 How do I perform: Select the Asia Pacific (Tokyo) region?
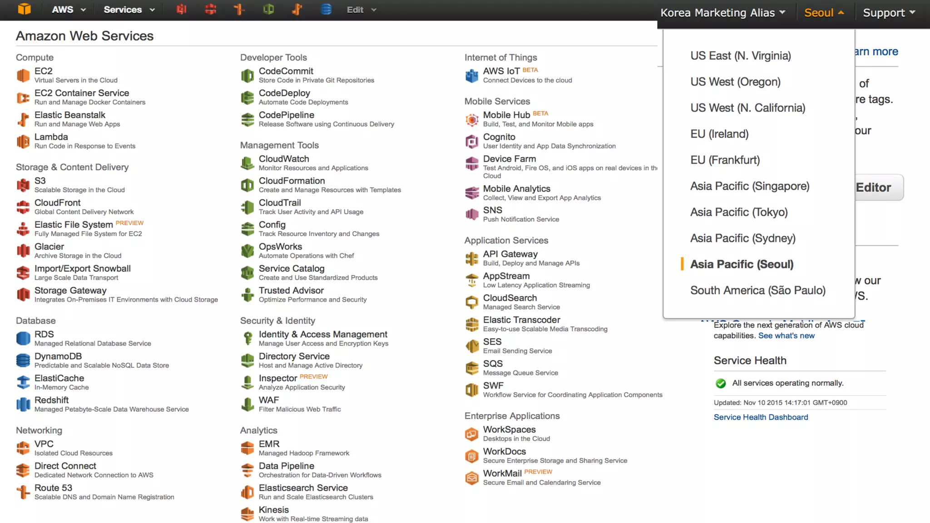point(739,212)
